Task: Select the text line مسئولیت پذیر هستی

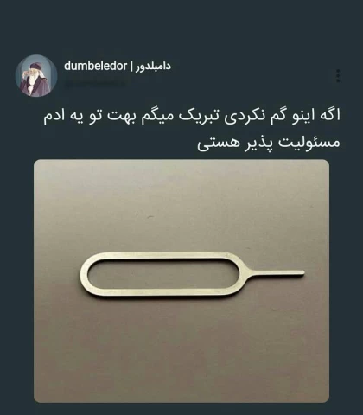Action: [269, 143]
